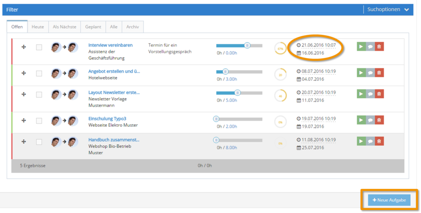The image size is (421, 213).
Task: Grab move handle of Interview vereinbaren row
Action: point(23,47)
